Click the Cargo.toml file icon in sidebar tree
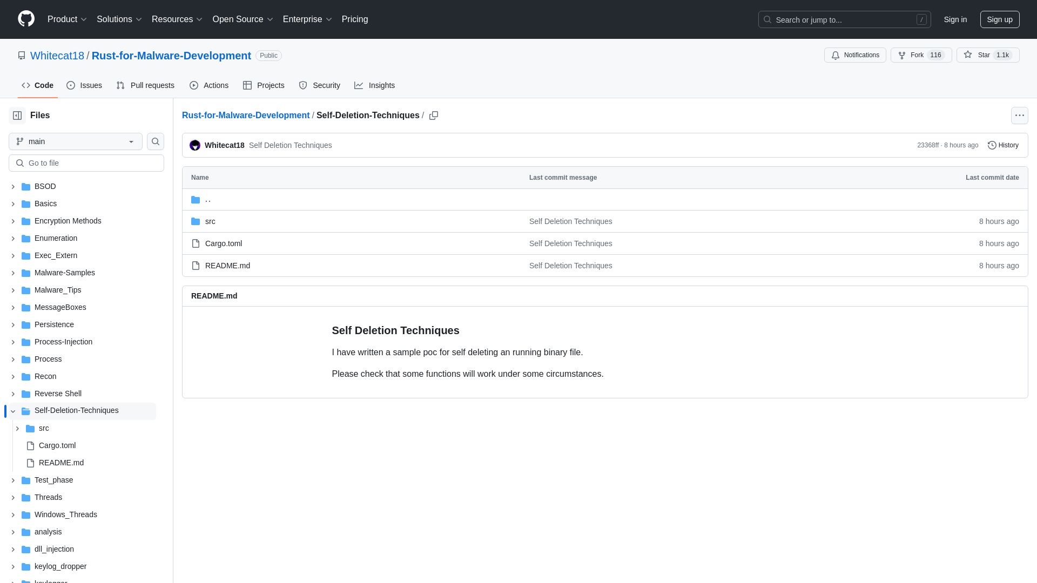 (x=30, y=445)
